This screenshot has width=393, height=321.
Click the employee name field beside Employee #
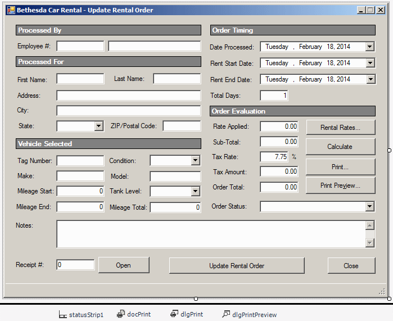(x=155, y=46)
